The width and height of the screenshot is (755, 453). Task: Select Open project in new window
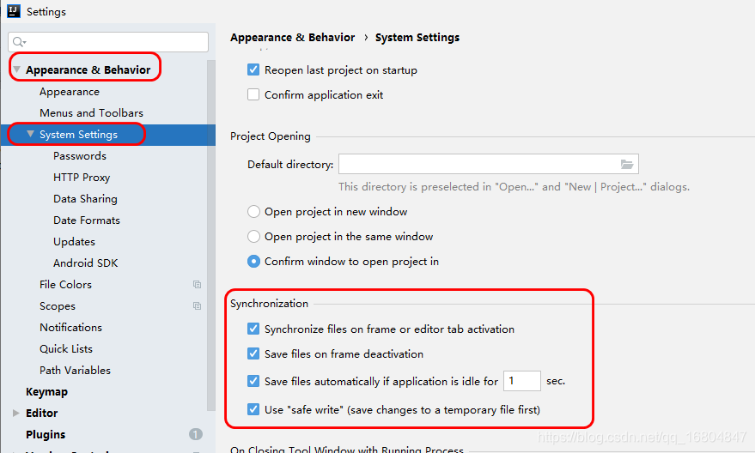point(253,212)
